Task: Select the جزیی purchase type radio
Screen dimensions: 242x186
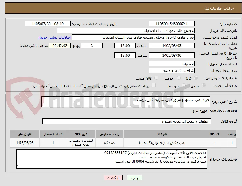Action: [204, 85]
